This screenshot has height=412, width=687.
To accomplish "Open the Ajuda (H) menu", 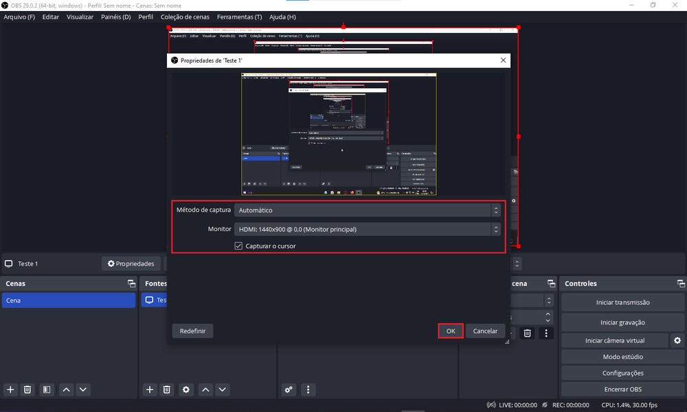I will (282, 17).
